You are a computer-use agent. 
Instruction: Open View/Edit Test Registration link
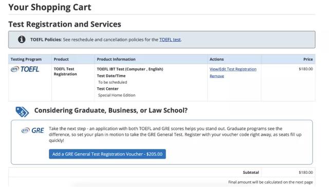(233, 69)
